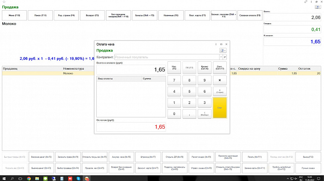Screen dimensions: 324x181
Task: Expand the Контрагент dropdown arrow
Action: (x=221, y=57)
